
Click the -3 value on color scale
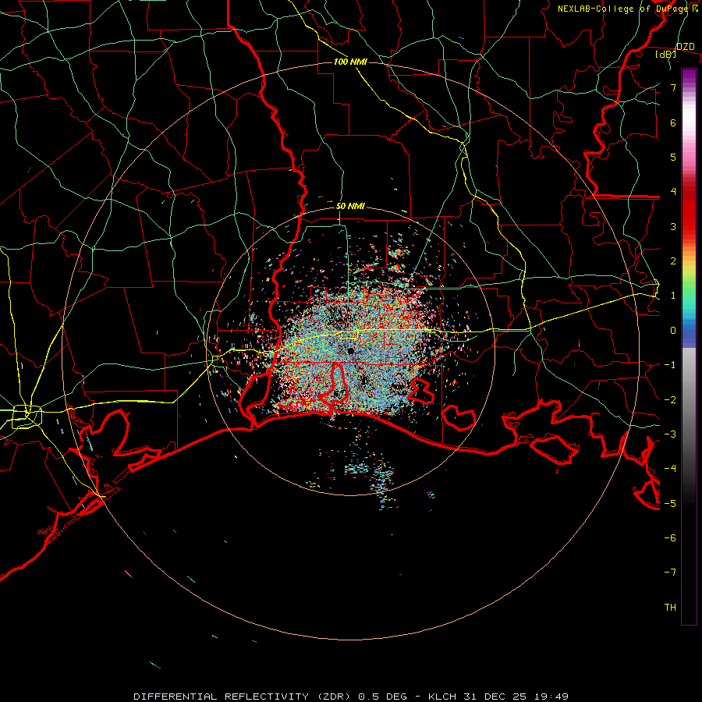click(x=670, y=434)
